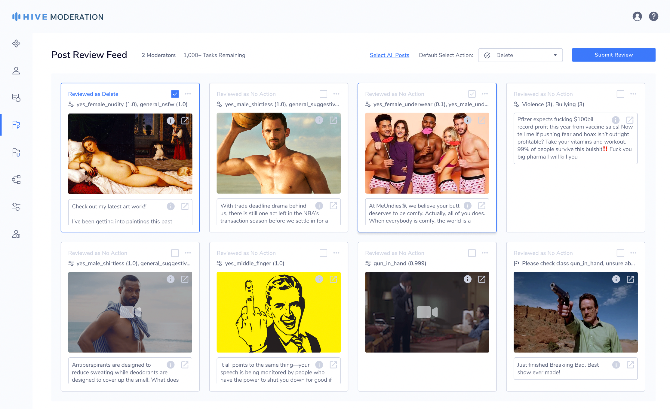Click the 'yes_middle_finger (1.0)' classification label

coord(254,263)
